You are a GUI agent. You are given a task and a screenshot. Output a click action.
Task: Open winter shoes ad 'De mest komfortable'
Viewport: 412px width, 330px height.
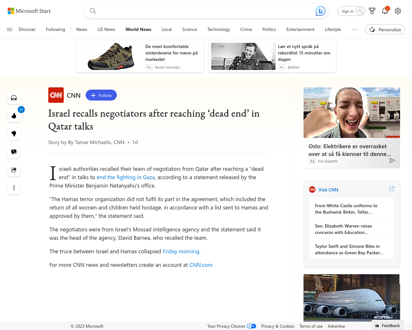pos(172,53)
